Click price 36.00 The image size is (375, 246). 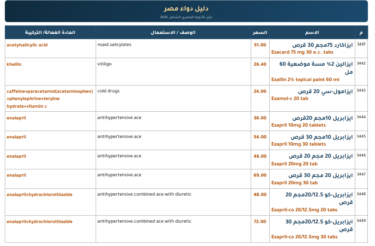coord(260,118)
